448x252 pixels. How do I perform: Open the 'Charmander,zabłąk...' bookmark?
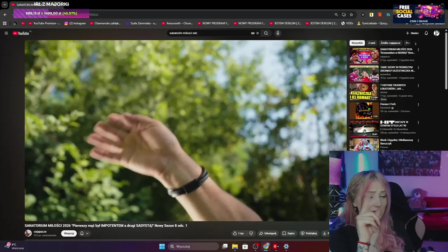(x=105, y=23)
